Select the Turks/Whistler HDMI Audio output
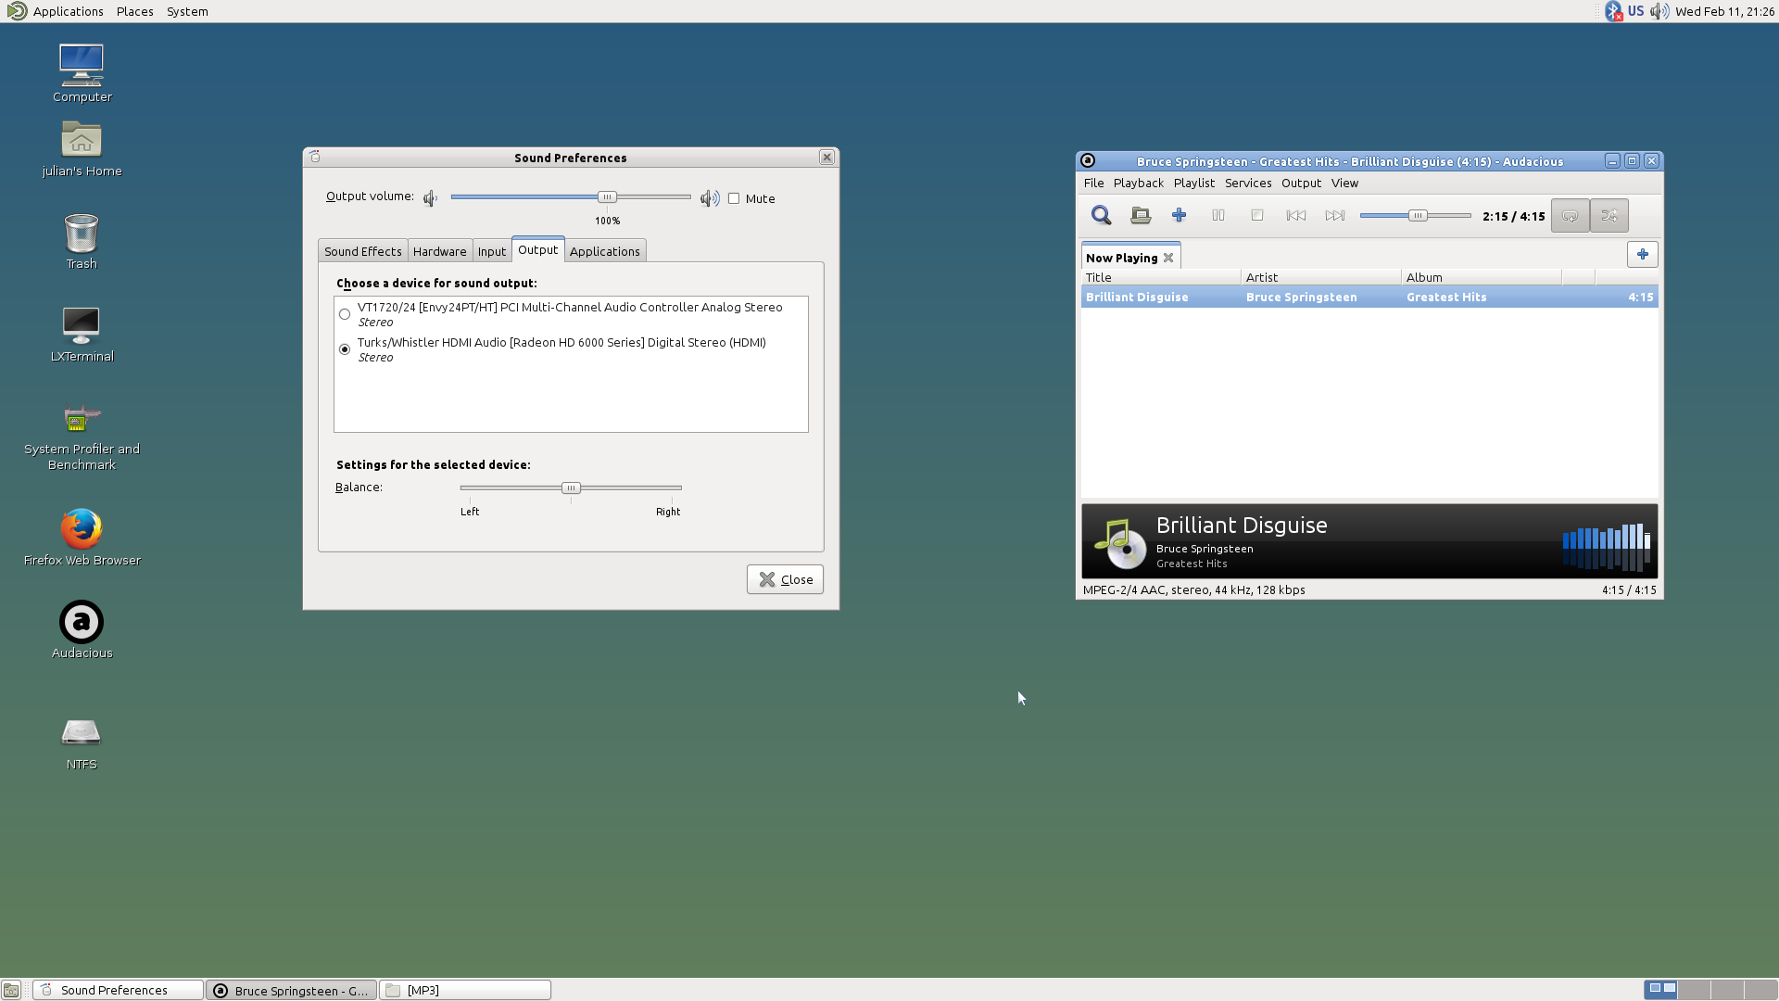Screen dimensions: 1779x1001 345,349
